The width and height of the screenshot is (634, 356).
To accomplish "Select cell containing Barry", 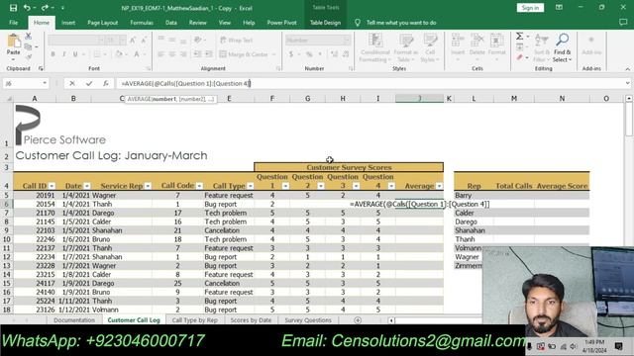I will pos(474,195).
